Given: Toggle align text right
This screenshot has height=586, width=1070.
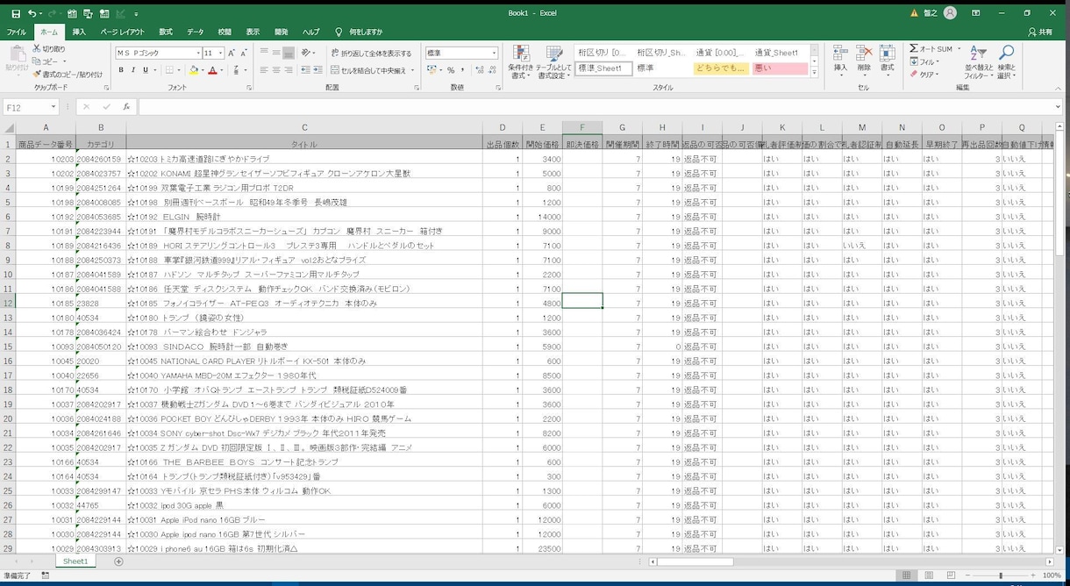Looking at the screenshot, I should tap(289, 70).
